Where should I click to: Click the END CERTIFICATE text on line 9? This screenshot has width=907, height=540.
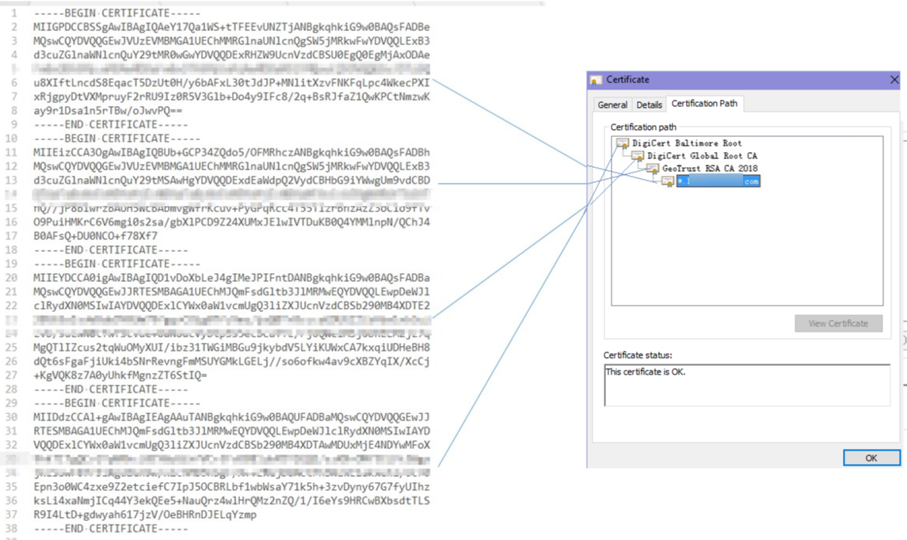point(110,124)
